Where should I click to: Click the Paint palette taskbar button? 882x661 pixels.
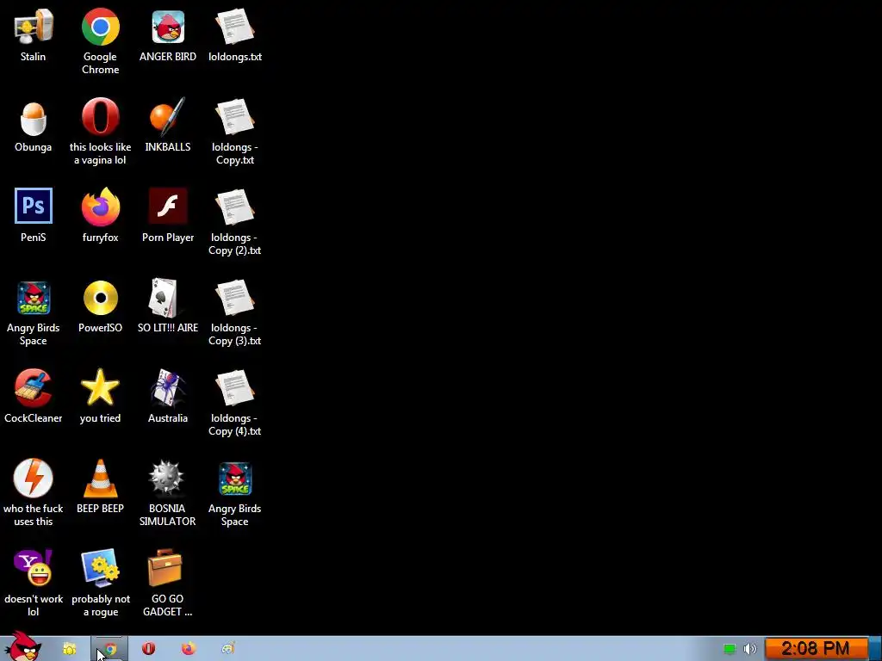pyautogui.click(x=227, y=649)
